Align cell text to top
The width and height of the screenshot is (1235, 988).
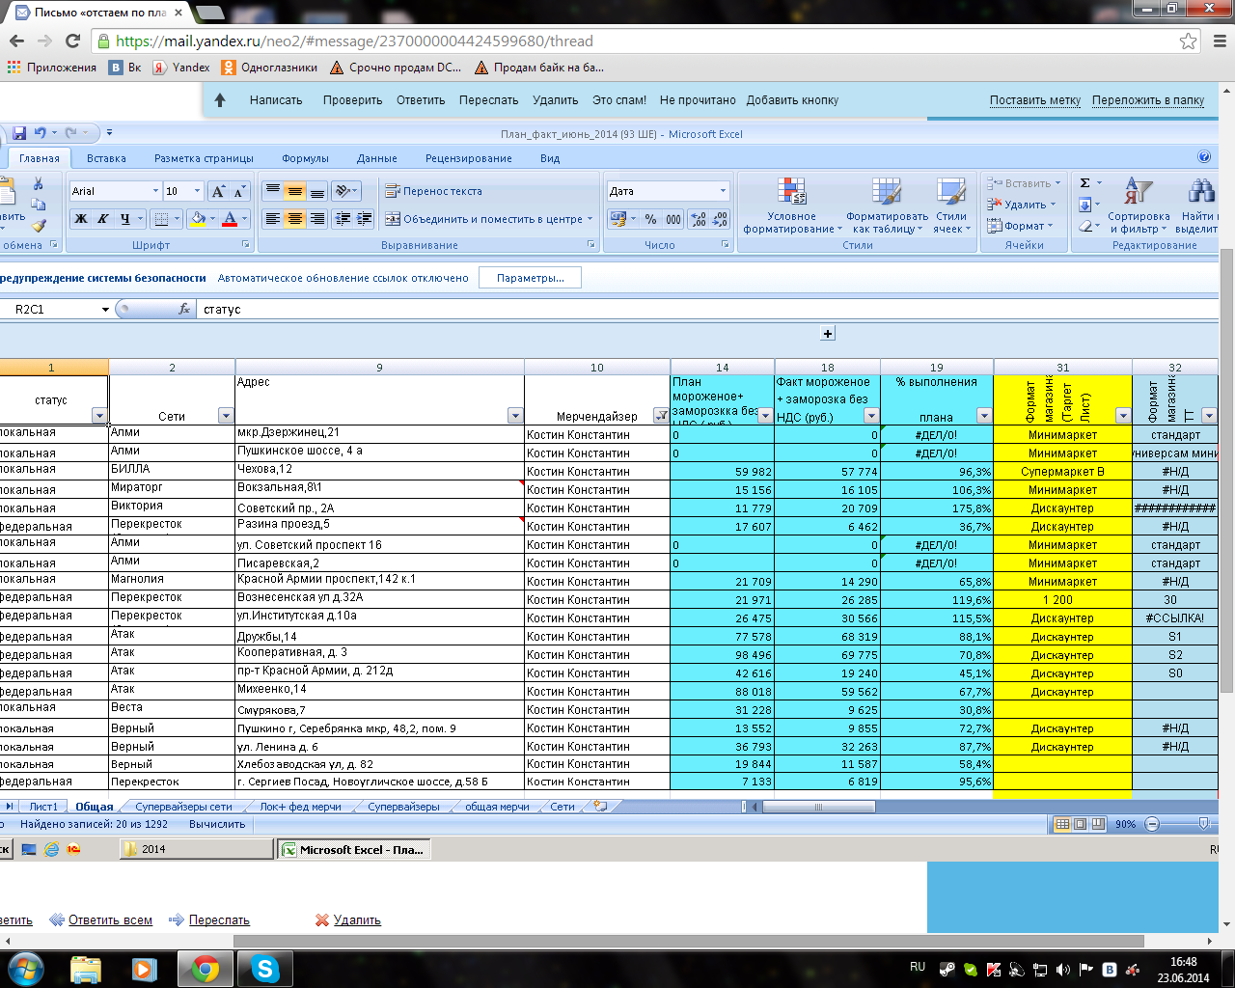(x=273, y=191)
